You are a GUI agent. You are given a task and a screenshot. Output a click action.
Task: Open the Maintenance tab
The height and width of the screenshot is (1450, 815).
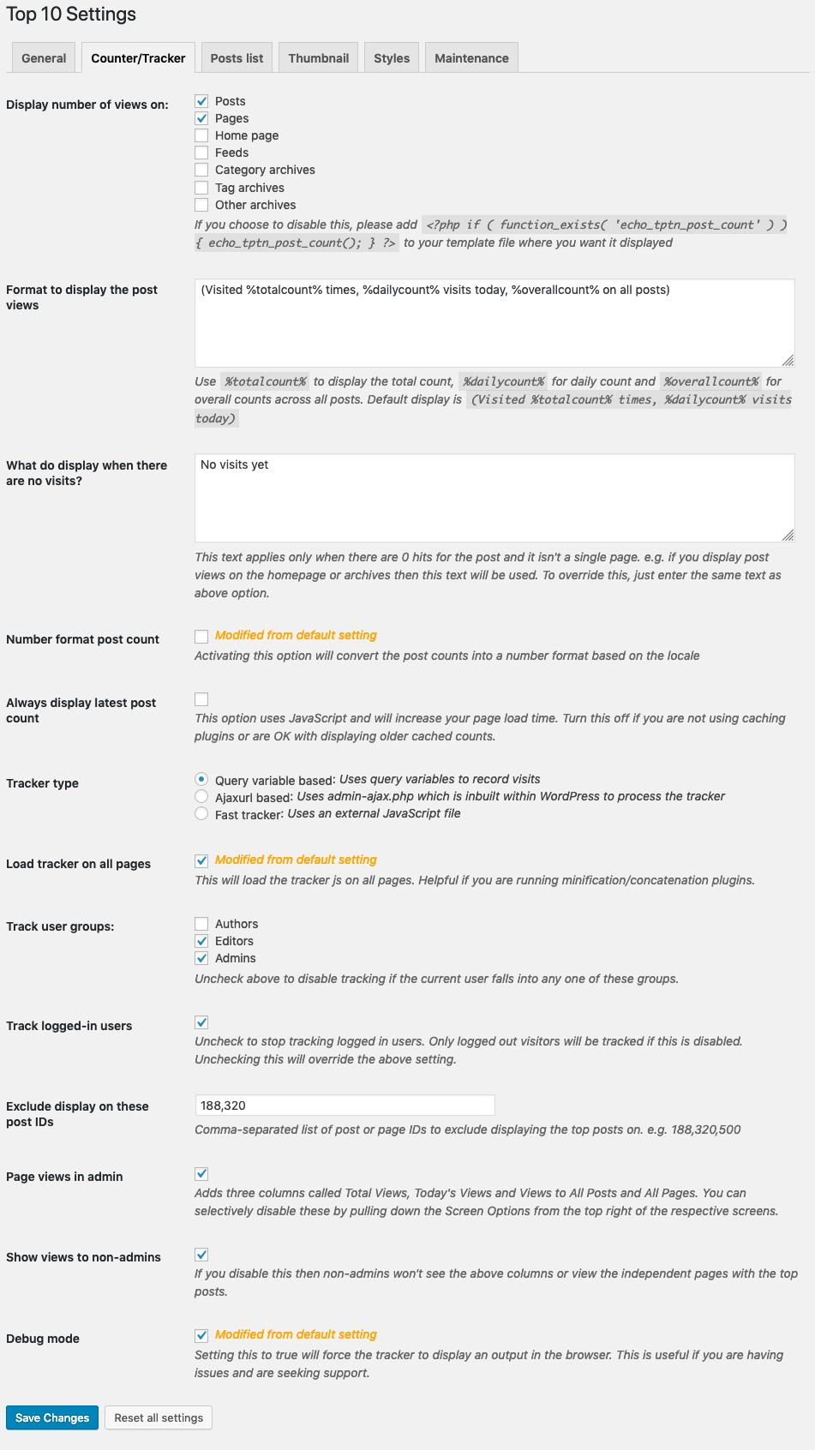click(471, 58)
